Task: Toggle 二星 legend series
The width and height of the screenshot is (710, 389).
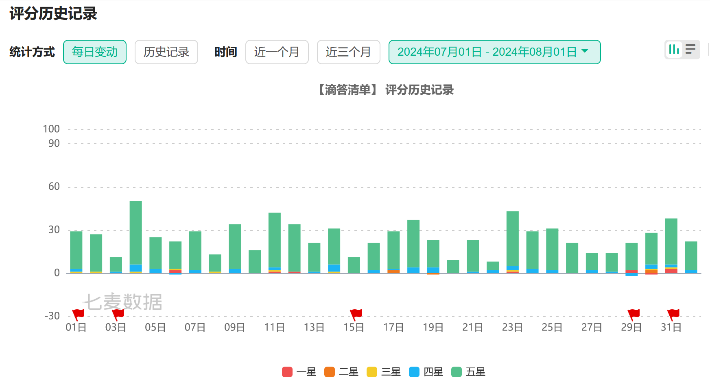Action: coord(341,372)
